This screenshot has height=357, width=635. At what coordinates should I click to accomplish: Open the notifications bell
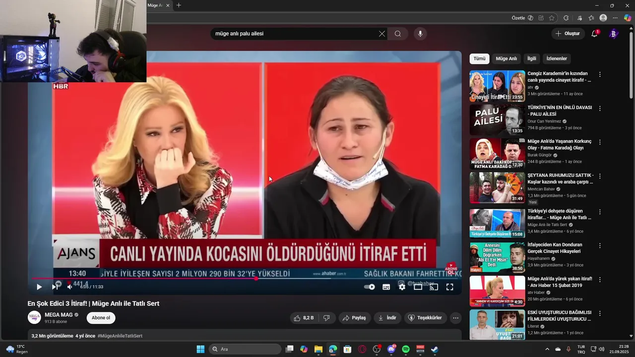(x=594, y=34)
